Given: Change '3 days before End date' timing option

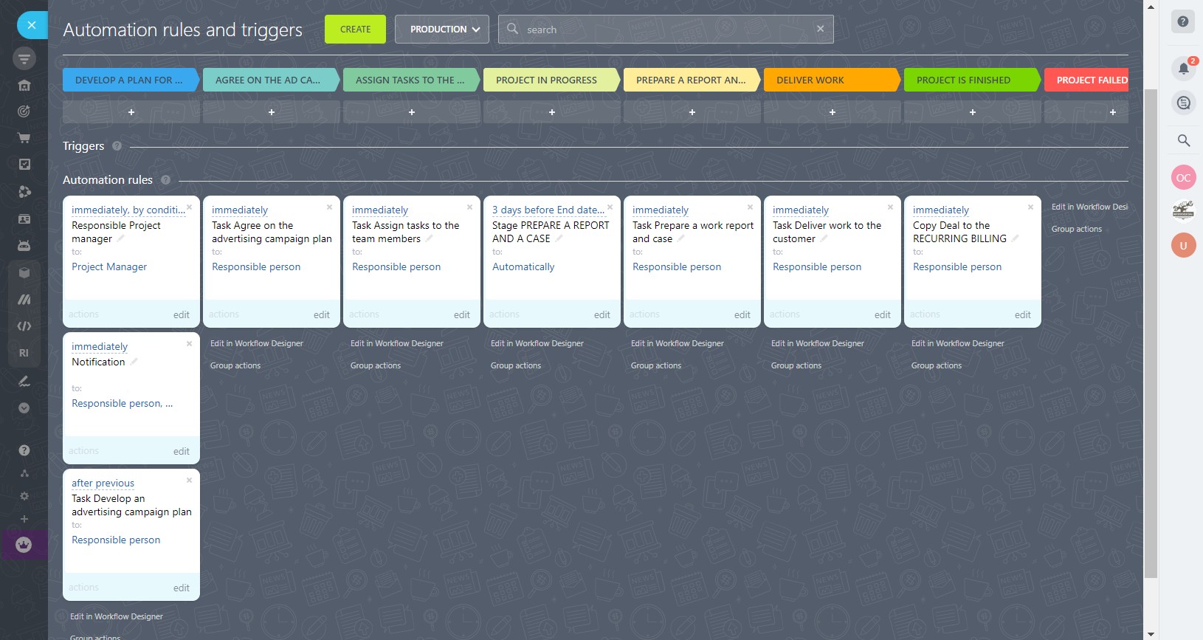Looking at the screenshot, I should [x=548, y=210].
